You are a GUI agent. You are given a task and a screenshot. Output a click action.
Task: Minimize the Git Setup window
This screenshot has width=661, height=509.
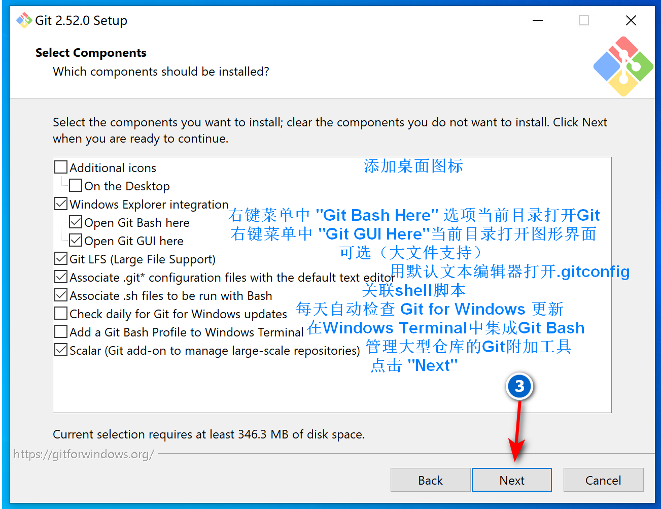tap(537, 20)
